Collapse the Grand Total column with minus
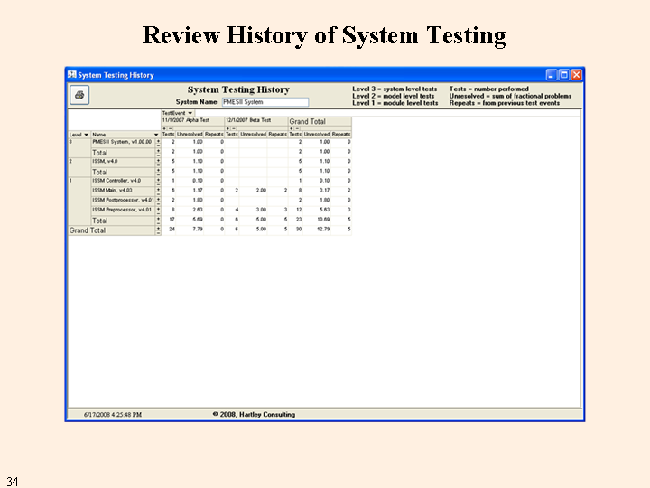Image resolution: width=650 pixels, height=488 pixels. (297, 128)
